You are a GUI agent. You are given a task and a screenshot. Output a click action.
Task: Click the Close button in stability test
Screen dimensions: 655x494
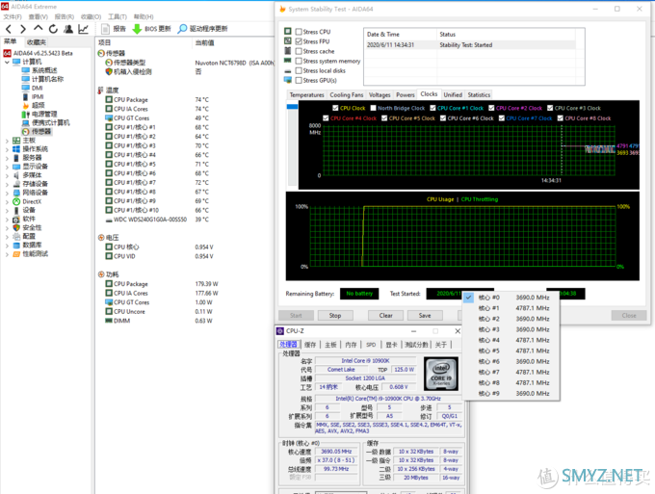click(629, 315)
